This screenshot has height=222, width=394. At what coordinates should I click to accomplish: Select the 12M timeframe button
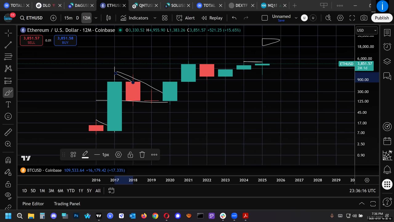[x=86, y=18]
